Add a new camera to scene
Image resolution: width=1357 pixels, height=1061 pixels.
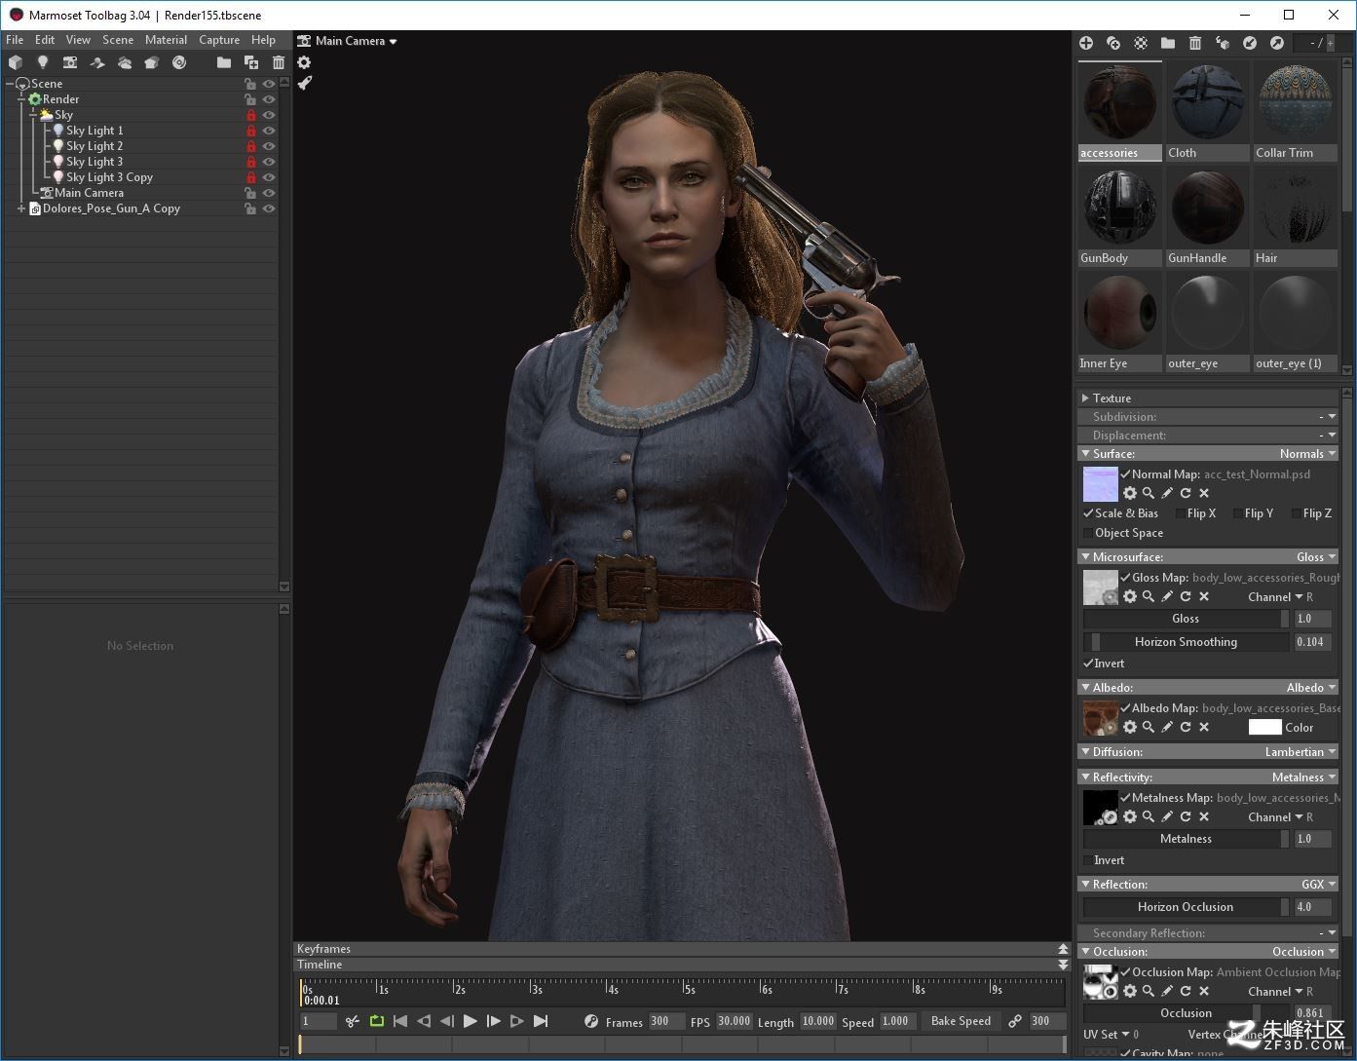pyautogui.click(x=70, y=62)
